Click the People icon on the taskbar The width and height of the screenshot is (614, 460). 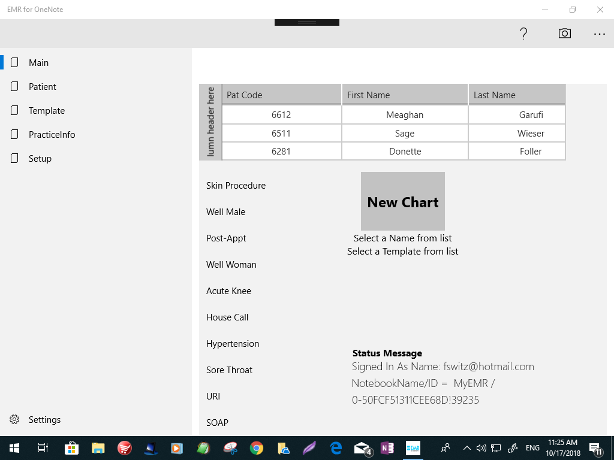(445, 447)
